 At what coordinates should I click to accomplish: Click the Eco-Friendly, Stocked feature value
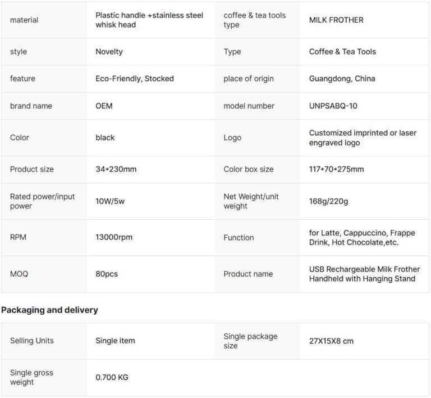click(135, 79)
